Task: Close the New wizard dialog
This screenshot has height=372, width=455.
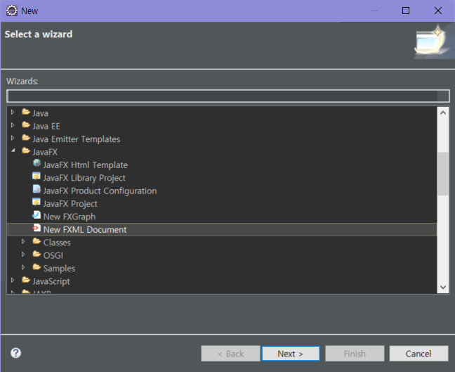Action: pos(438,11)
